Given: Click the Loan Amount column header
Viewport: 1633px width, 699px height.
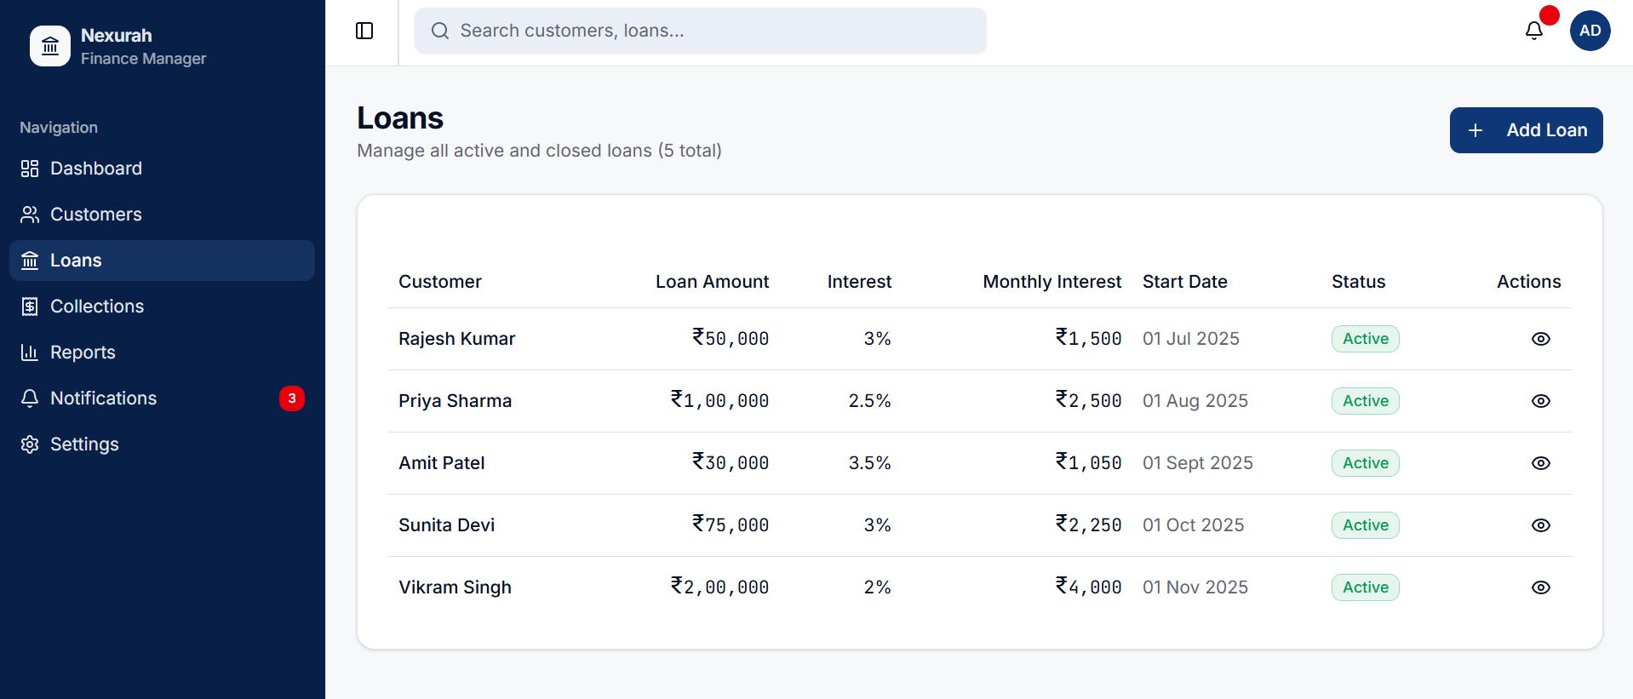Looking at the screenshot, I should click(x=712, y=282).
